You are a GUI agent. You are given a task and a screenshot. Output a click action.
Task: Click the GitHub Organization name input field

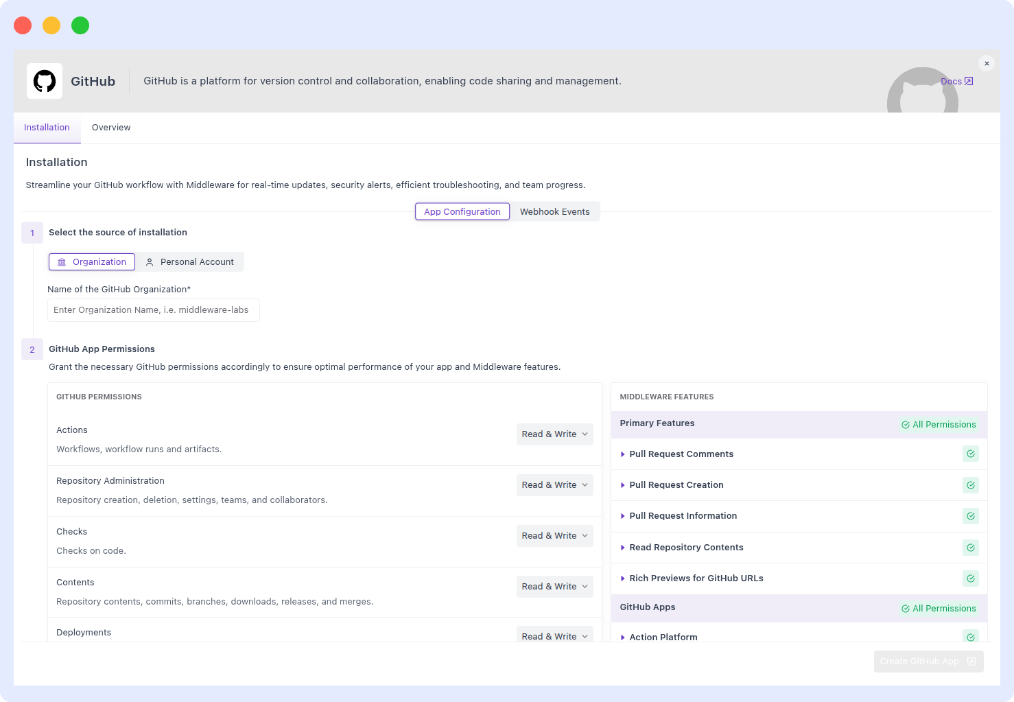(153, 309)
